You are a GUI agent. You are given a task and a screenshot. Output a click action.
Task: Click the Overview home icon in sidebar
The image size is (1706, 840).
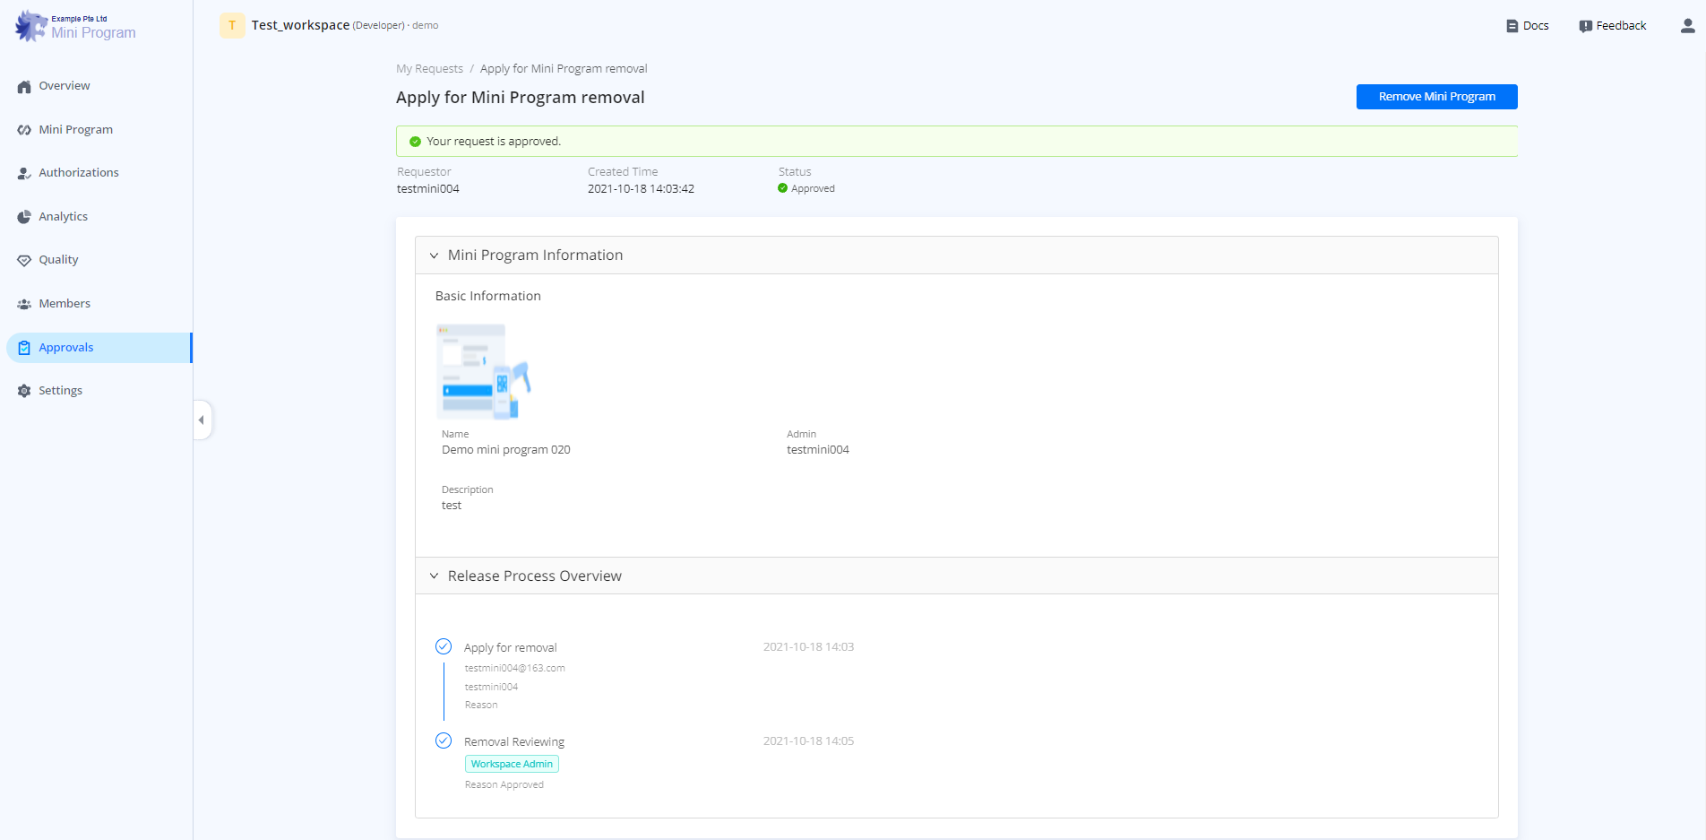(24, 87)
